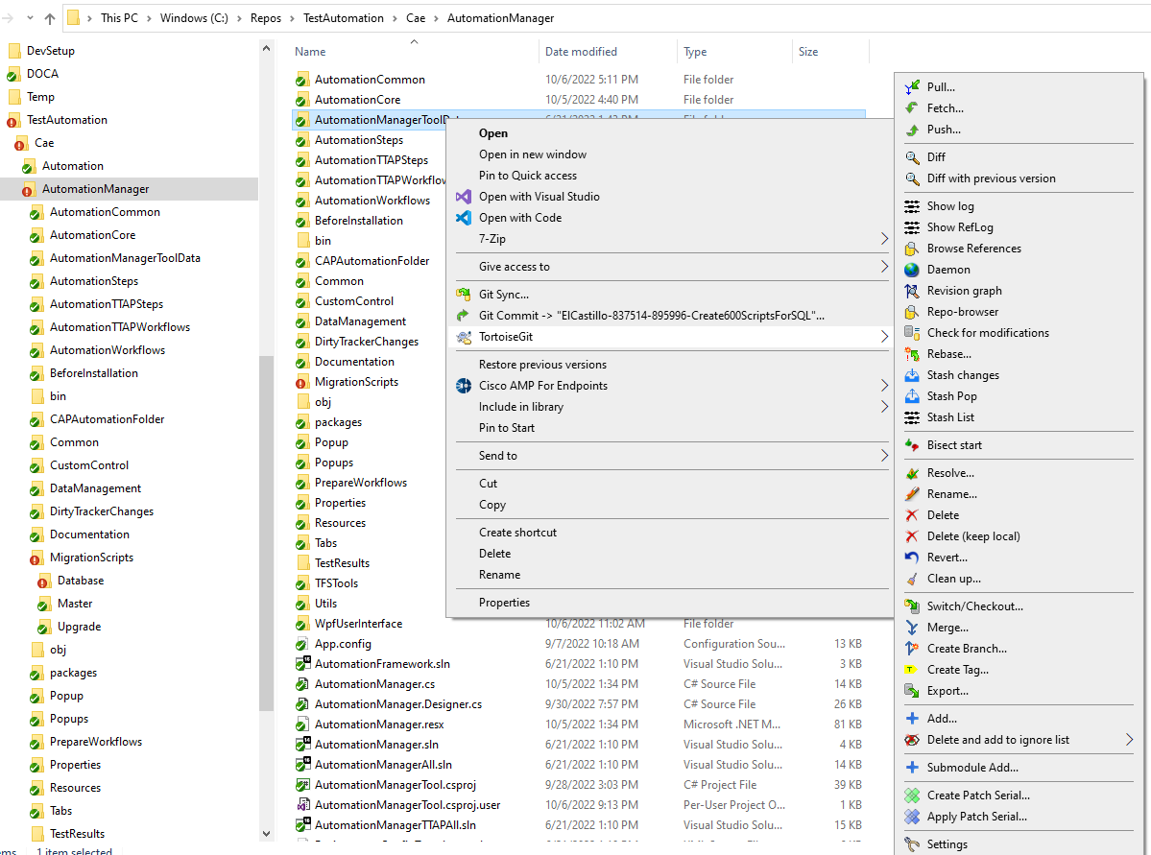Click the Switch/Checkout icon
Viewport: 1151px width, 855px height.
912,606
